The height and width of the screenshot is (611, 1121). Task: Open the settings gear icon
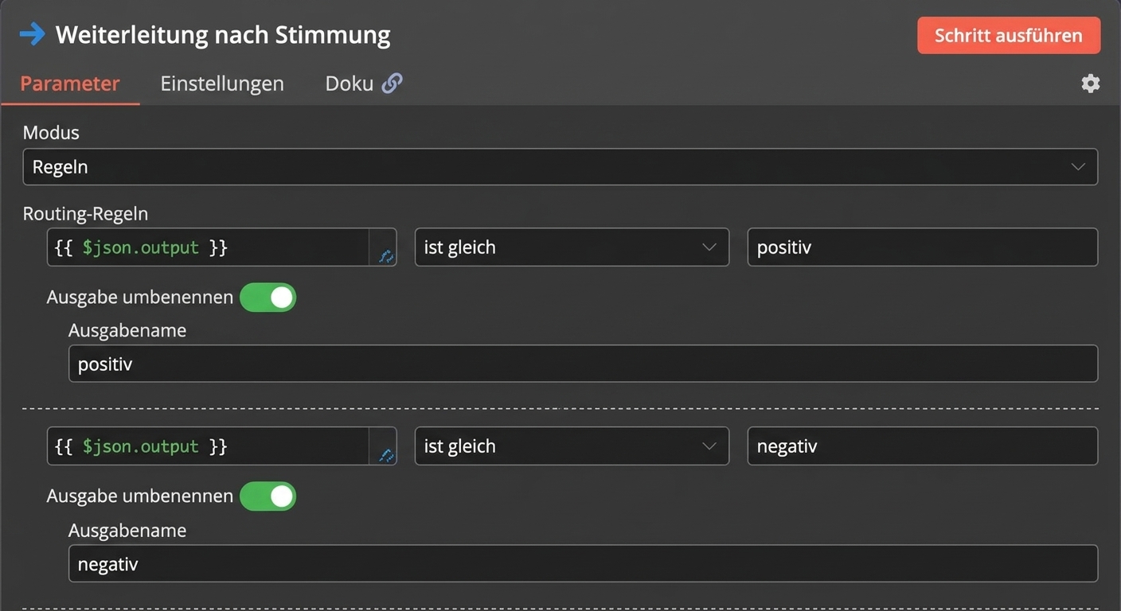1091,84
